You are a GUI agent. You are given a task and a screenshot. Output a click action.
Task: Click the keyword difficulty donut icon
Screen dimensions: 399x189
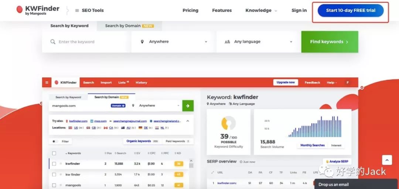(x=228, y=123)
